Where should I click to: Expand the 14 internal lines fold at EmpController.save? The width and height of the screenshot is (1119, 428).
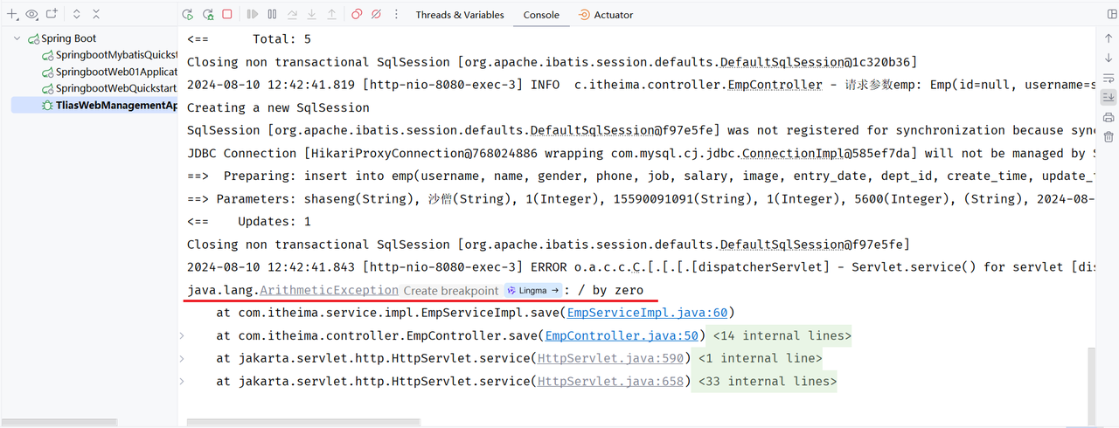(x=782, y=335)
